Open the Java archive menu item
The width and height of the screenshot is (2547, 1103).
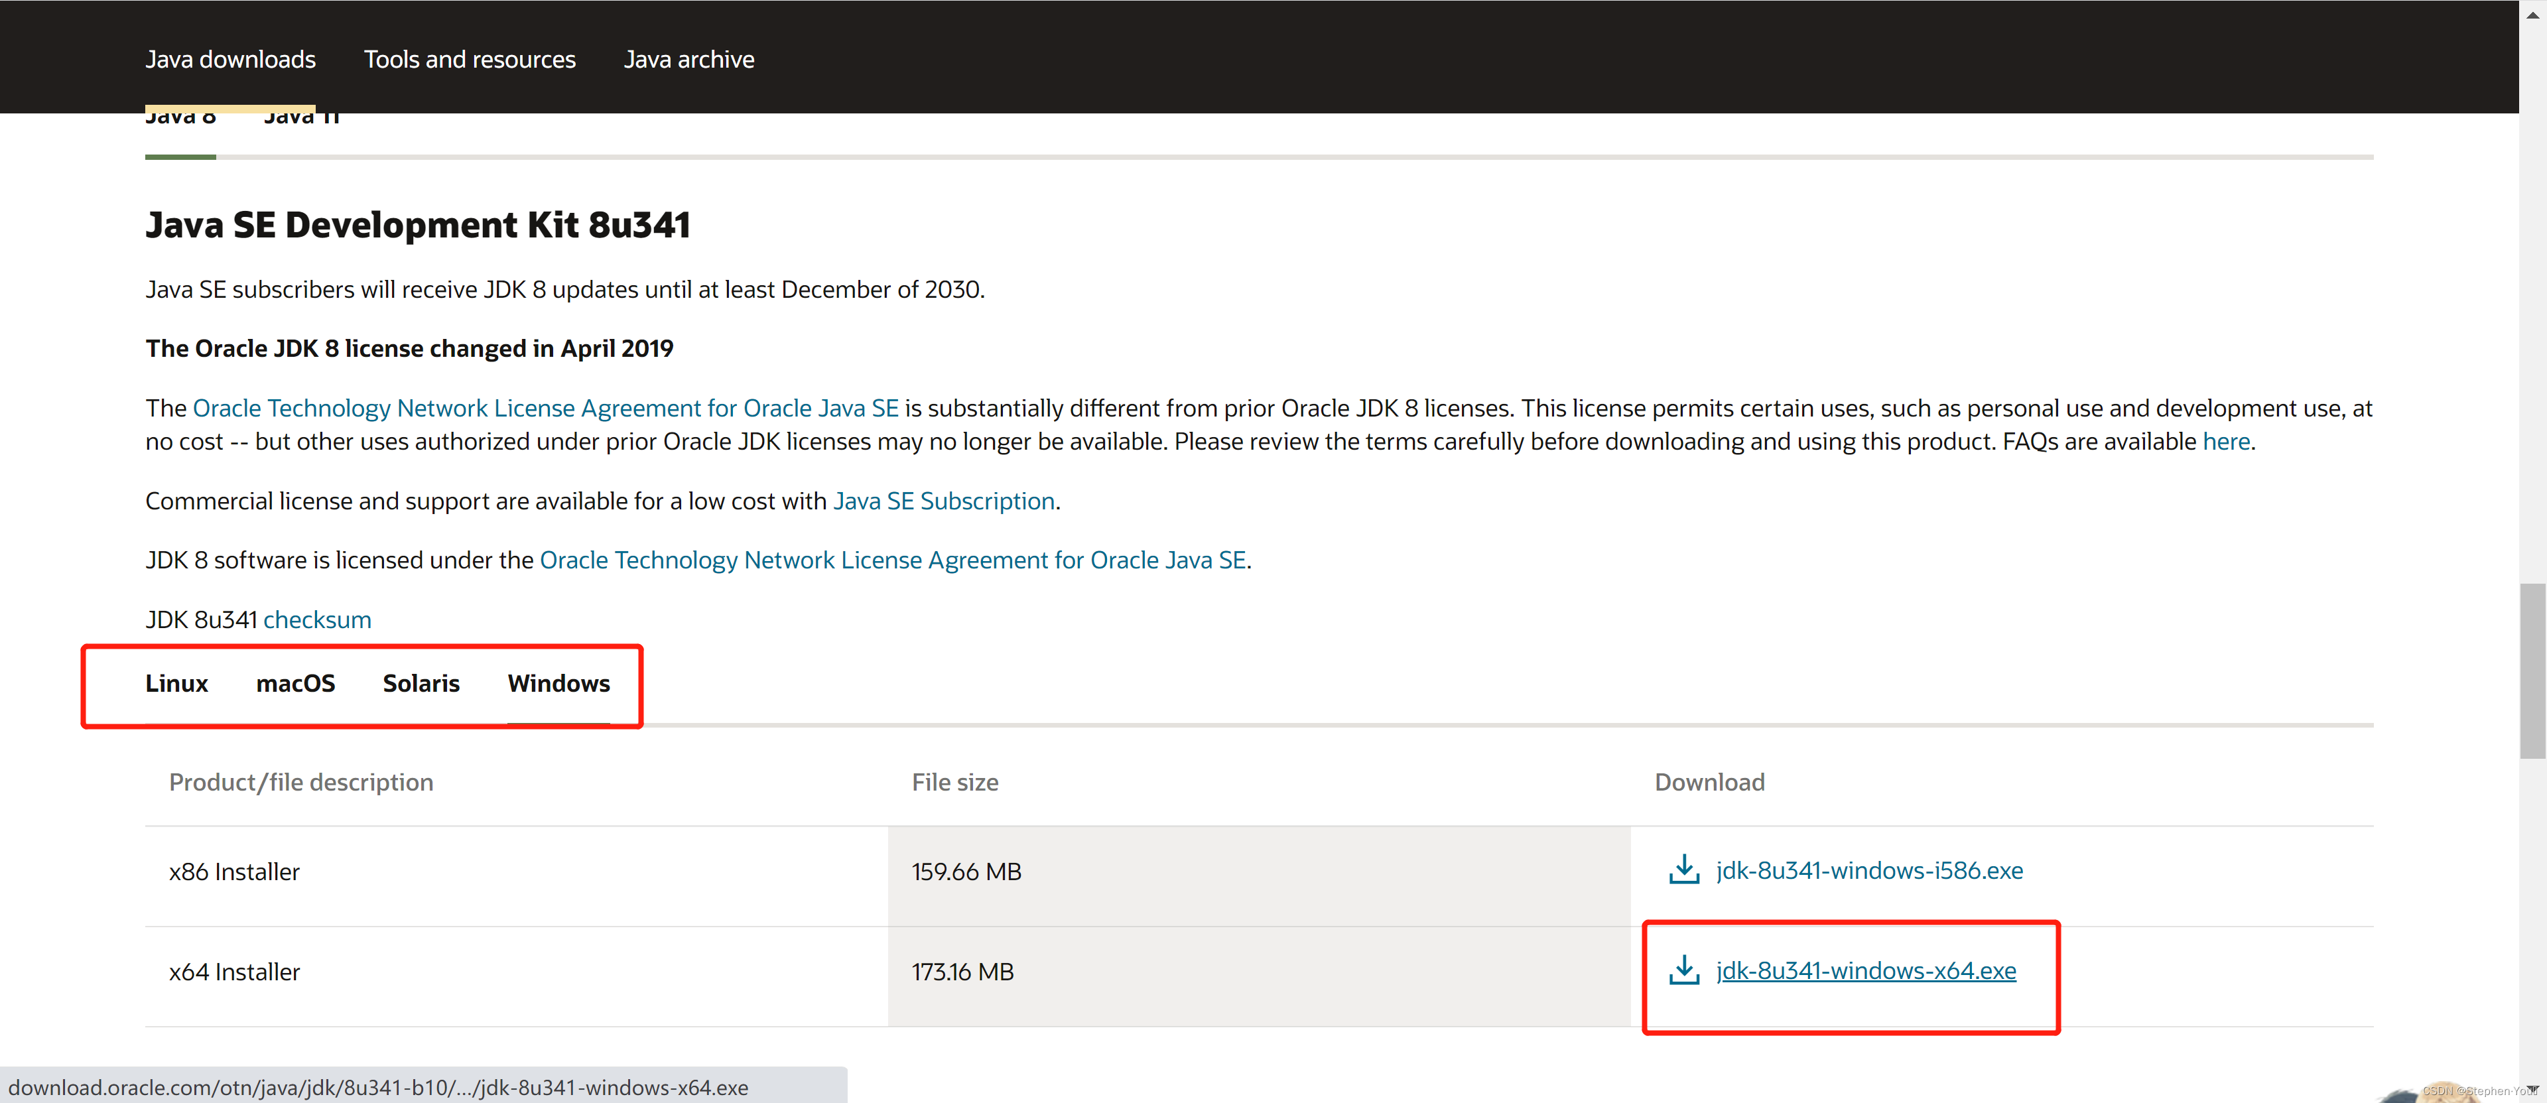pos(688,59)
